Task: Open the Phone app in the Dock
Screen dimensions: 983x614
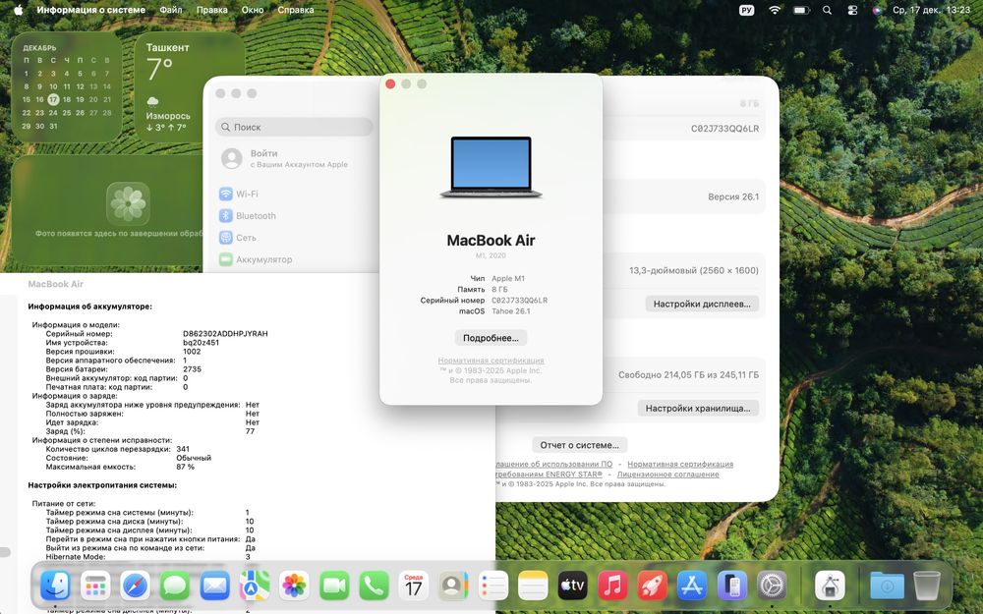Action: click(374, 586)
